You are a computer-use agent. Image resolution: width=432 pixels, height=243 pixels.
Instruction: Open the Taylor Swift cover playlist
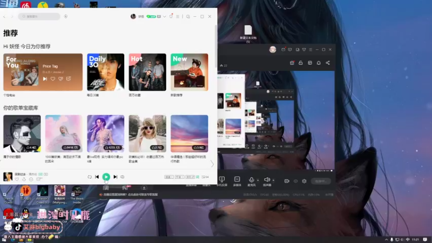pos(147,133)
